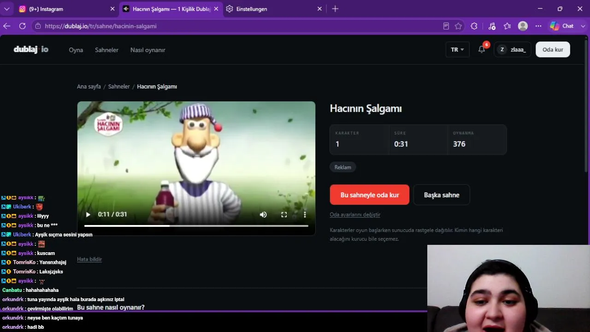Click the Bu sahne nasıl oynanır heading
The image size is (590, 332).
click(111, 308)
